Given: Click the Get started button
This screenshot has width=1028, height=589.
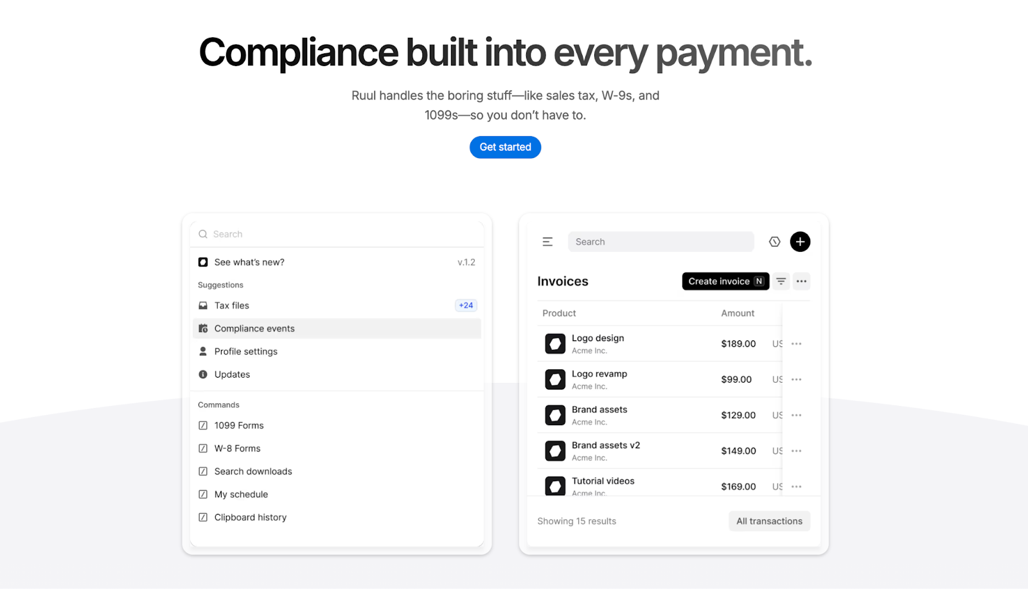Looking at the screenshot, I should tap(505, 147).
